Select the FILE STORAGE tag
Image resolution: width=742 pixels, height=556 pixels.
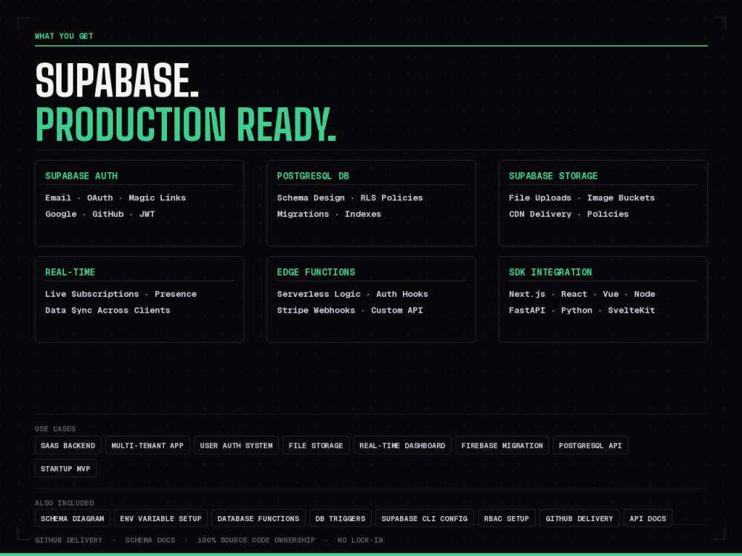click(316, 445)
